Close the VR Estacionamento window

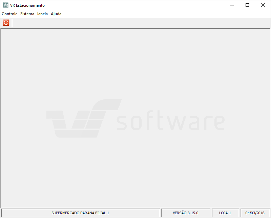click(x=263, y=5)
